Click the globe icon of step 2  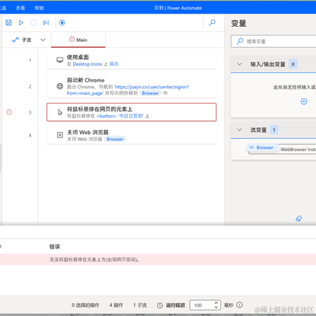(60, 86)
